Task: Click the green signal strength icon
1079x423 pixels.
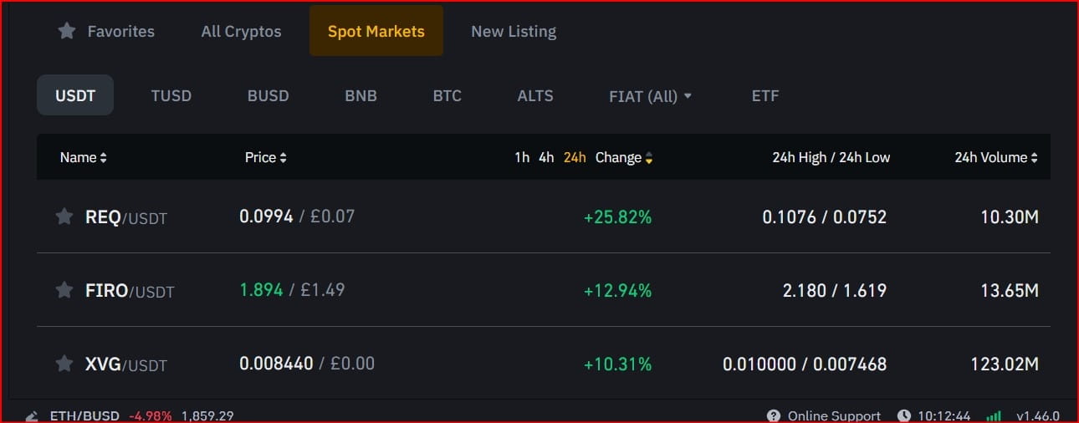Action: (x=994, y=415)
